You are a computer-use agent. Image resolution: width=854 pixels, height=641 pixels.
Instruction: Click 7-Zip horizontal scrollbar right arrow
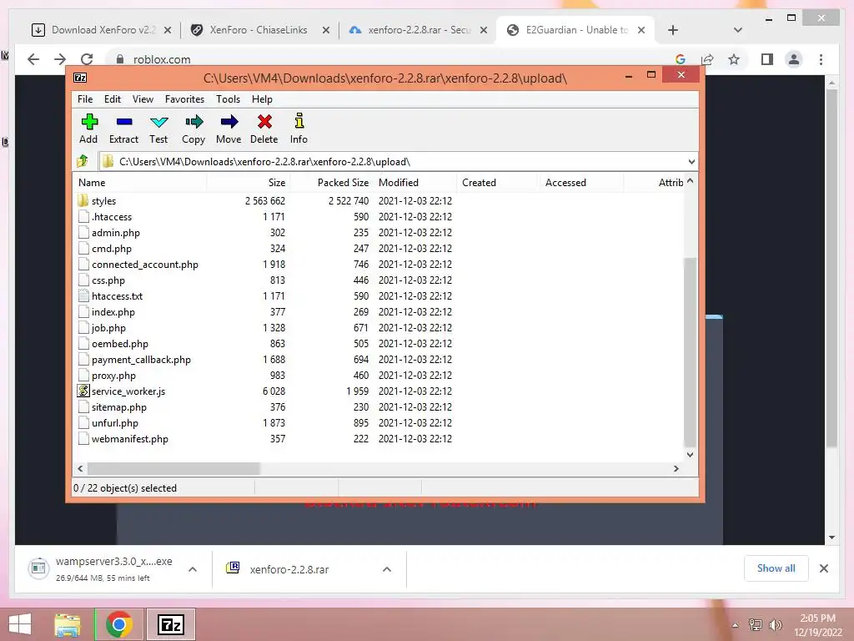point(676,468)
